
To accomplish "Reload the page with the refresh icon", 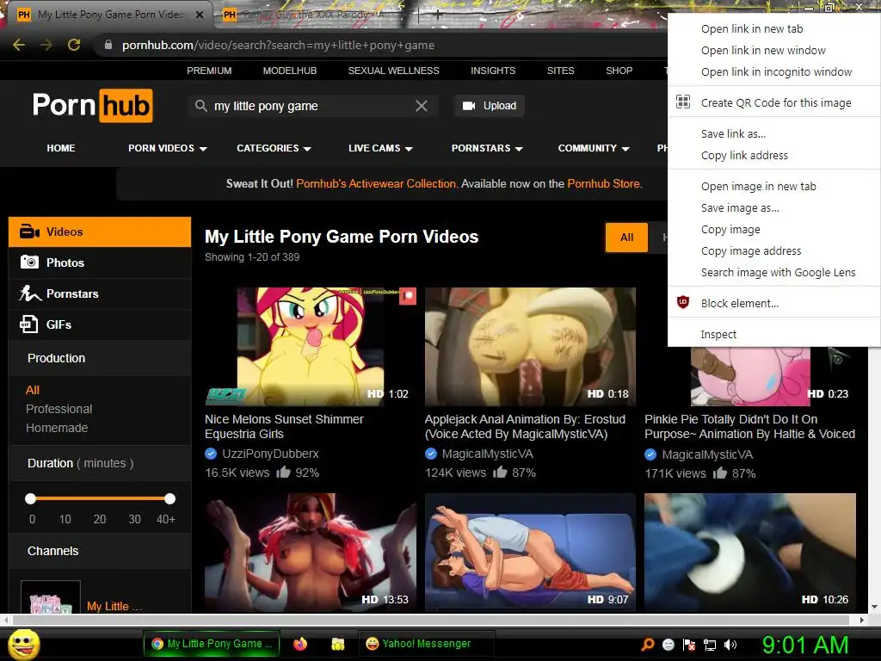I will pos(74,45).
